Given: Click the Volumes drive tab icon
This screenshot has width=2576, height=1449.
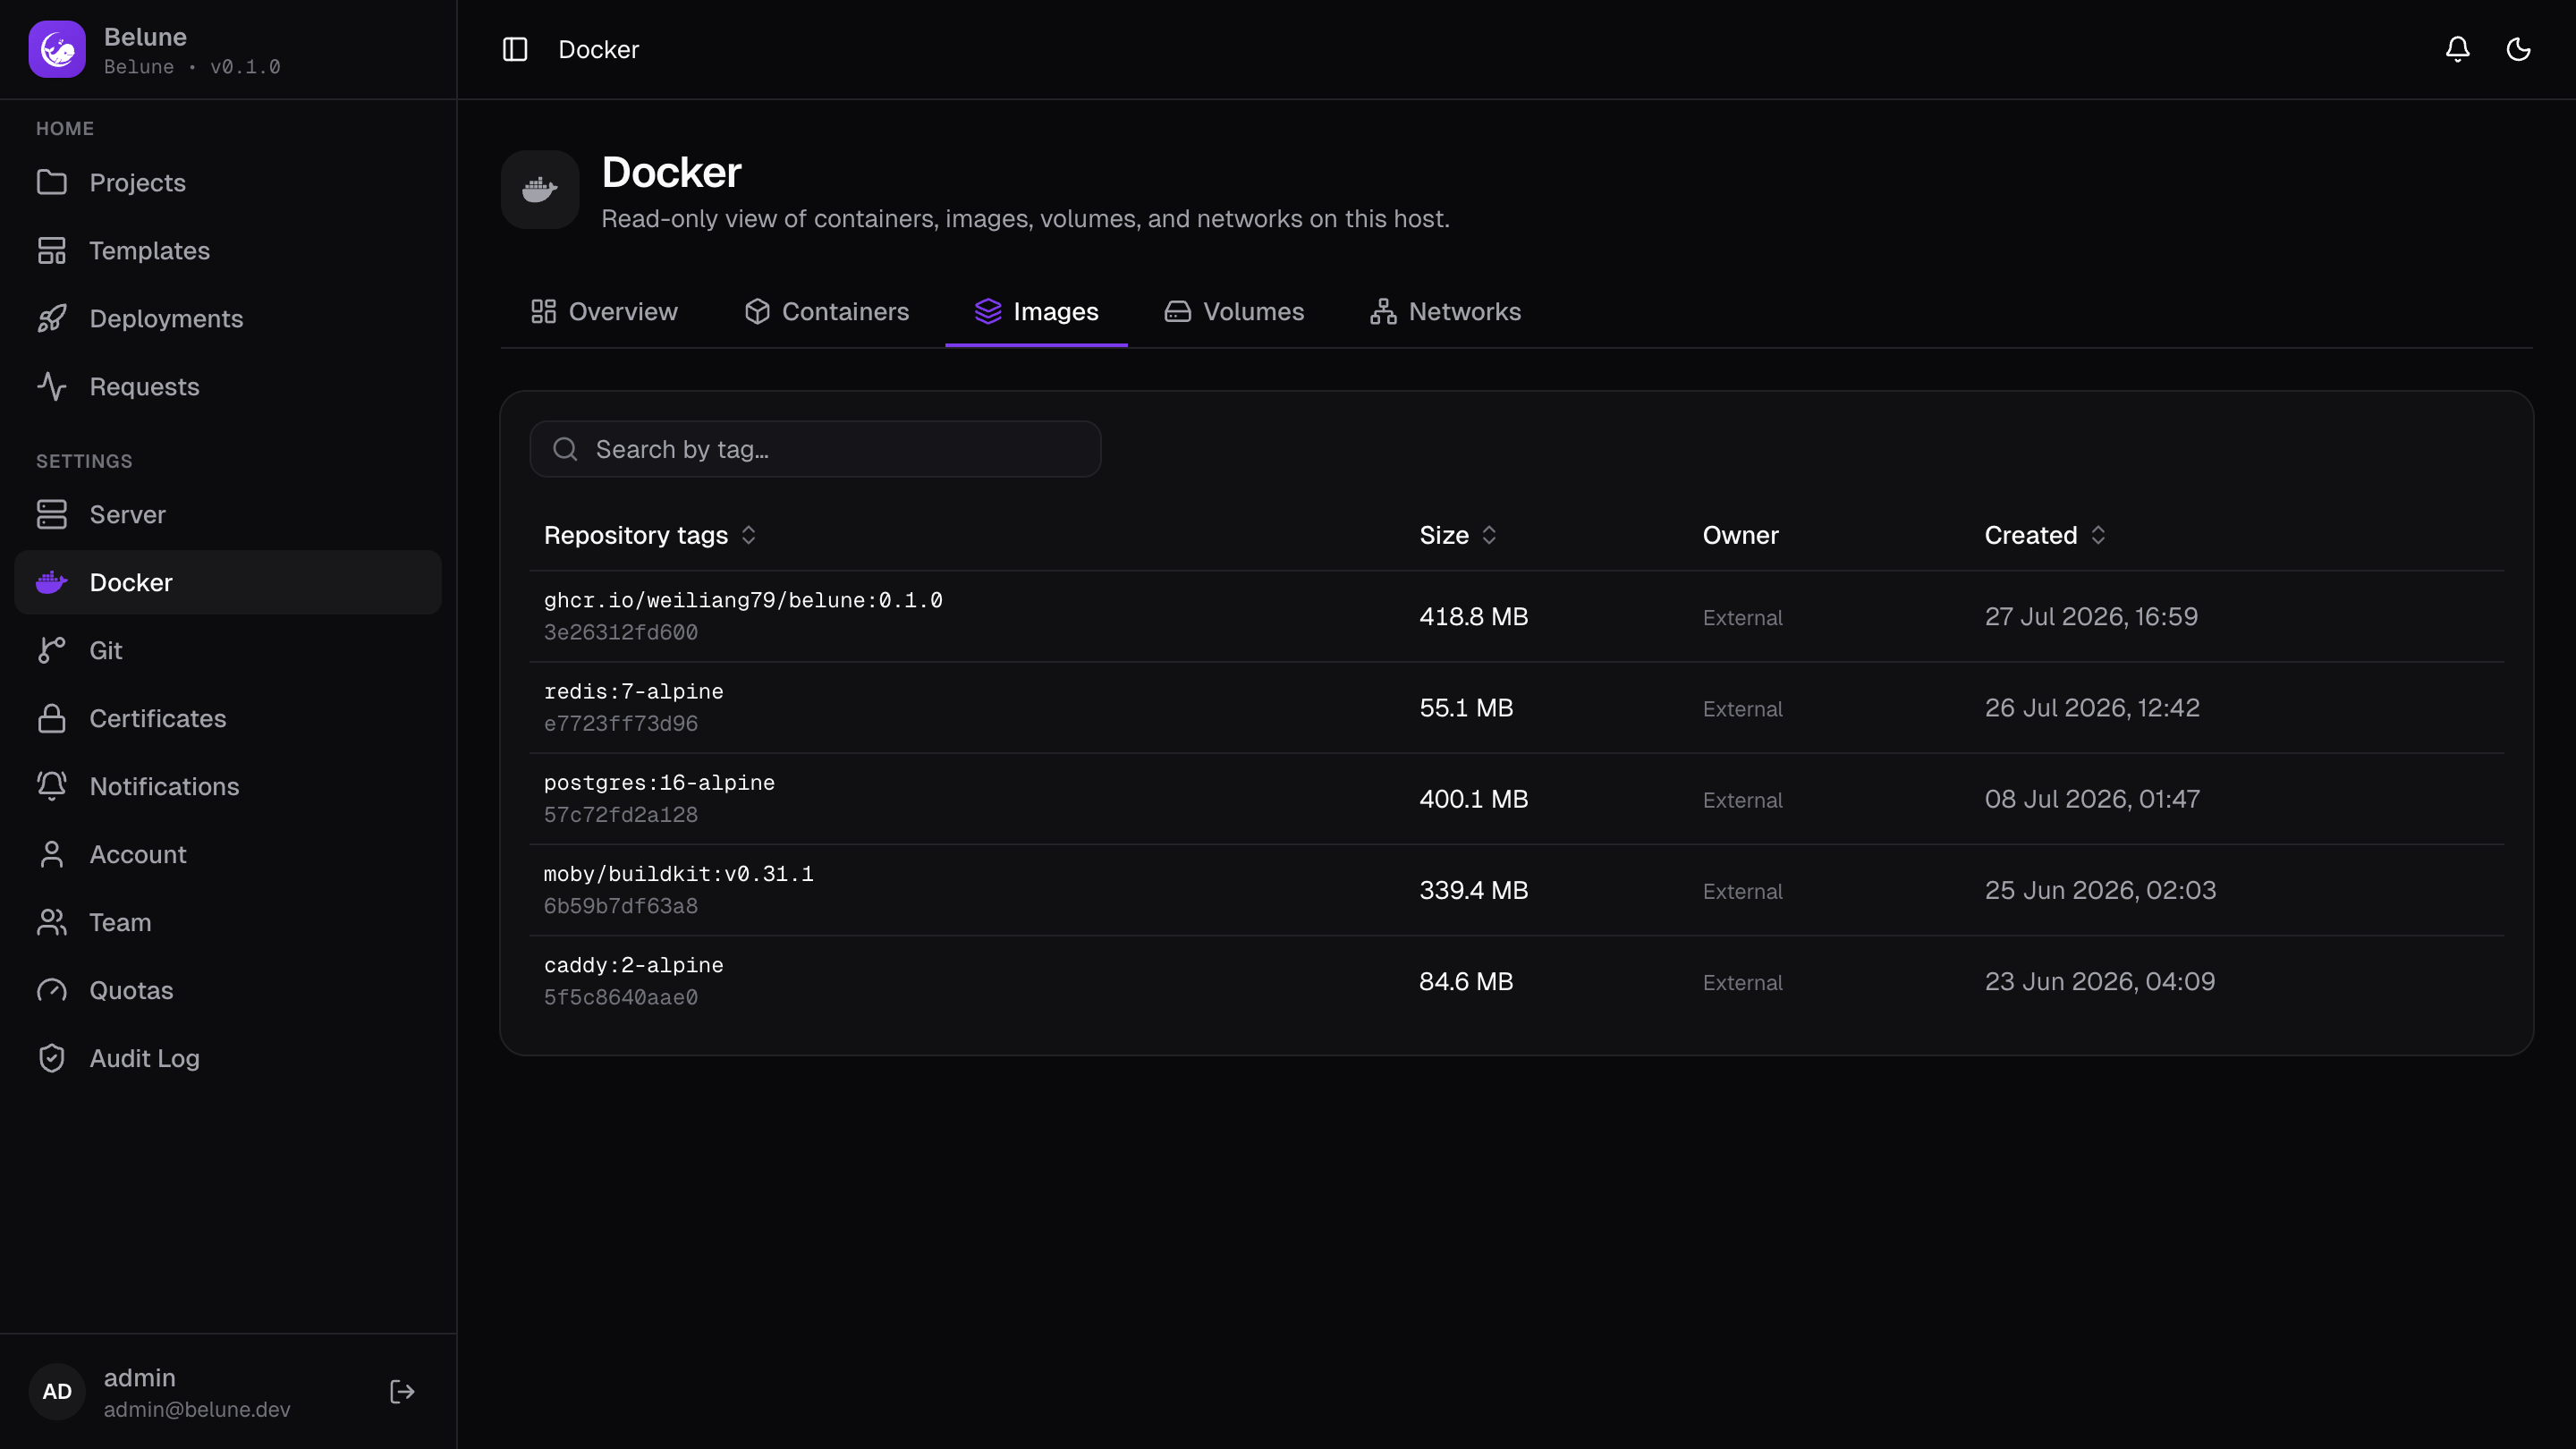Looking at the screenshot, I should click(1178, 311).
